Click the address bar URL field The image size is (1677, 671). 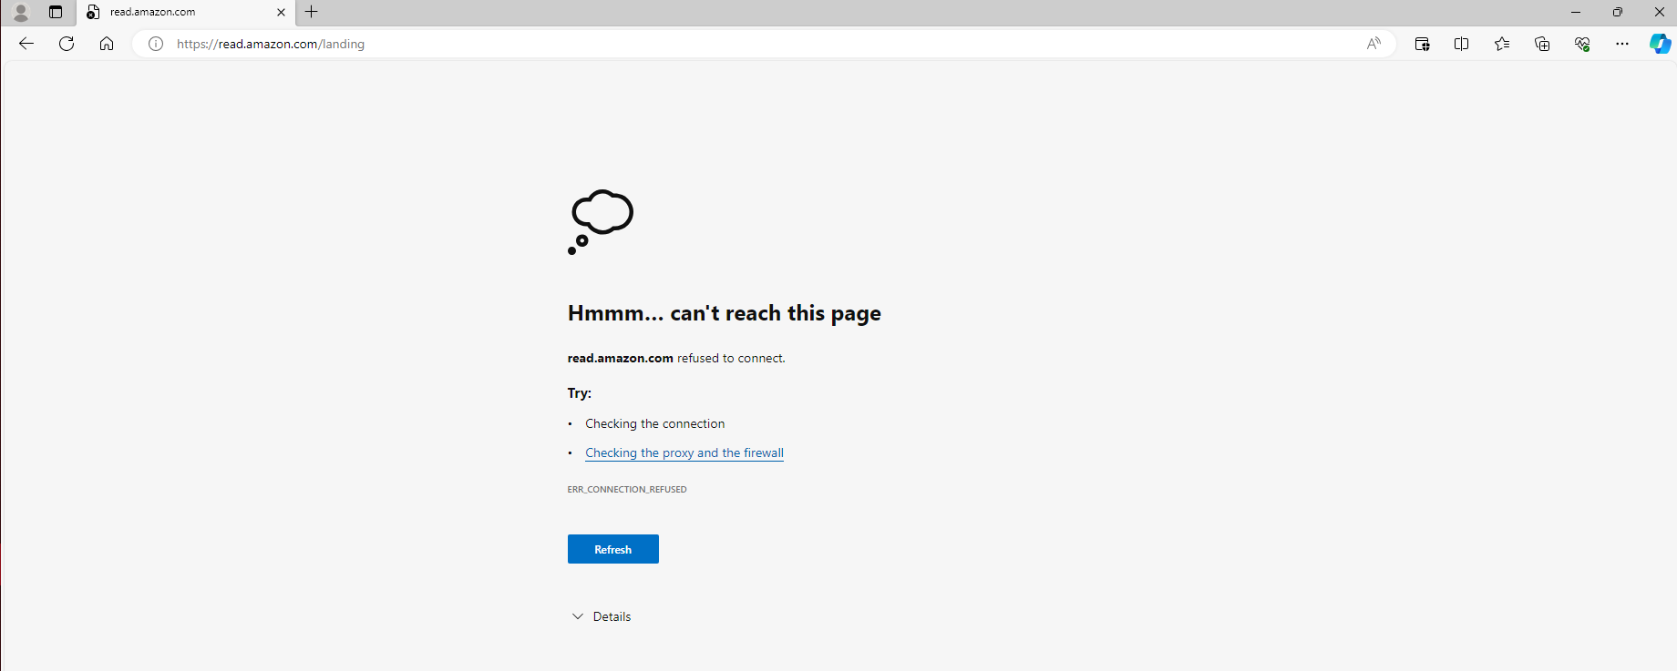(764, 44)
